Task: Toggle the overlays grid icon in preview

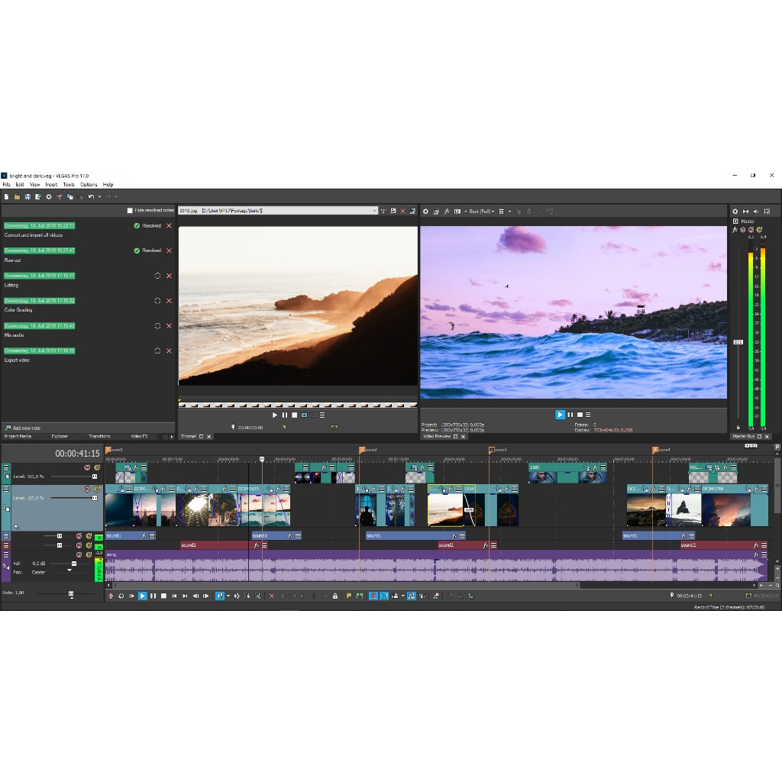Action: coord(502,212)
